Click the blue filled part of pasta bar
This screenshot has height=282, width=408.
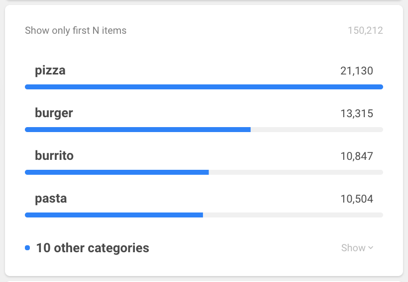[114, 215]
